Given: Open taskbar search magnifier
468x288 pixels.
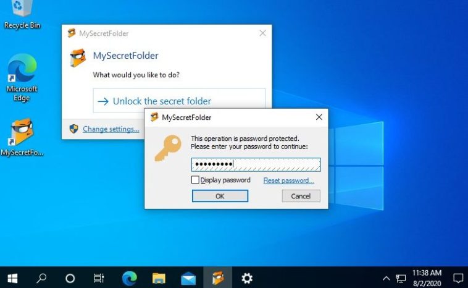Looking at the screenshot, I should click(x=41, y=278).
